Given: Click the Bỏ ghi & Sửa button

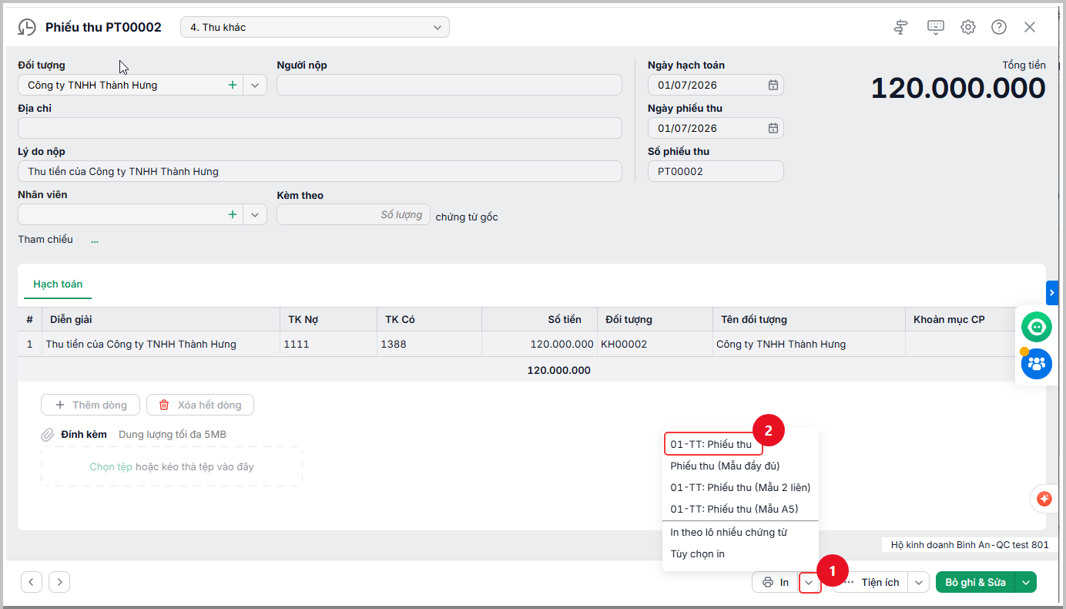Looking at the screenshot, I should click(x=975, y=582).
